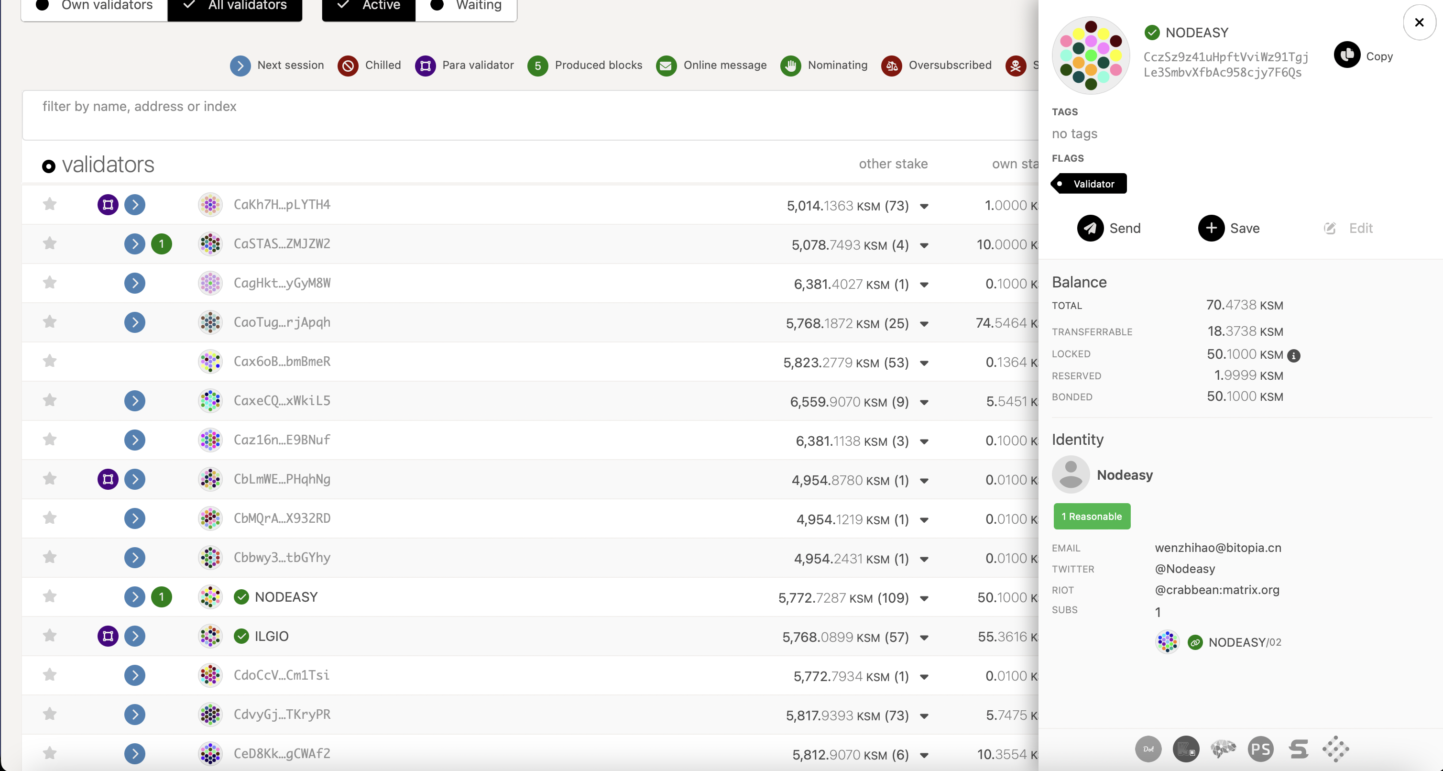The width and height of the screenshot is (1443, 771).
Task: Select the Active validators tab
Action: [x=369, y=6]
